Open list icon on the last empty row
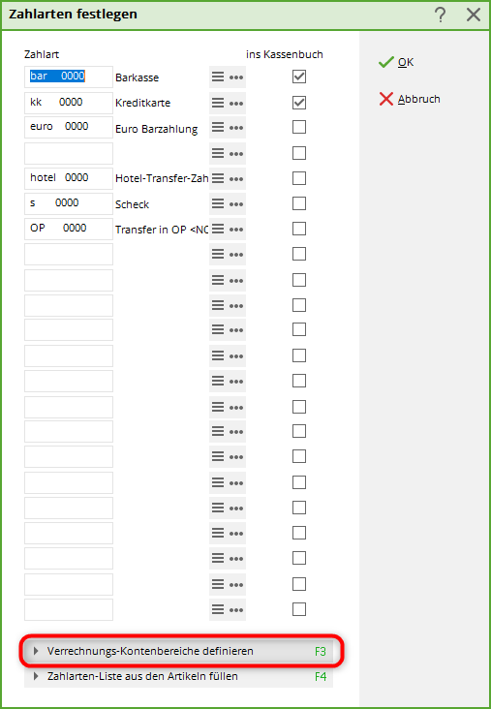The height and width of the screenshot is (709, 491). [218, 609]
